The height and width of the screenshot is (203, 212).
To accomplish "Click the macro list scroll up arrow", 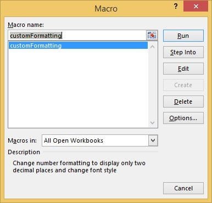I will [x=152, y=47].
